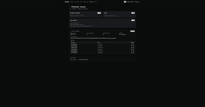Go to the Models nav item
The image size is (205, 107).
pos(72,2)
